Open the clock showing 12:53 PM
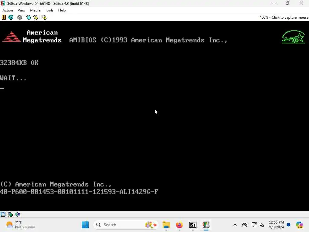The image size is (309, 232). point(276,225)
